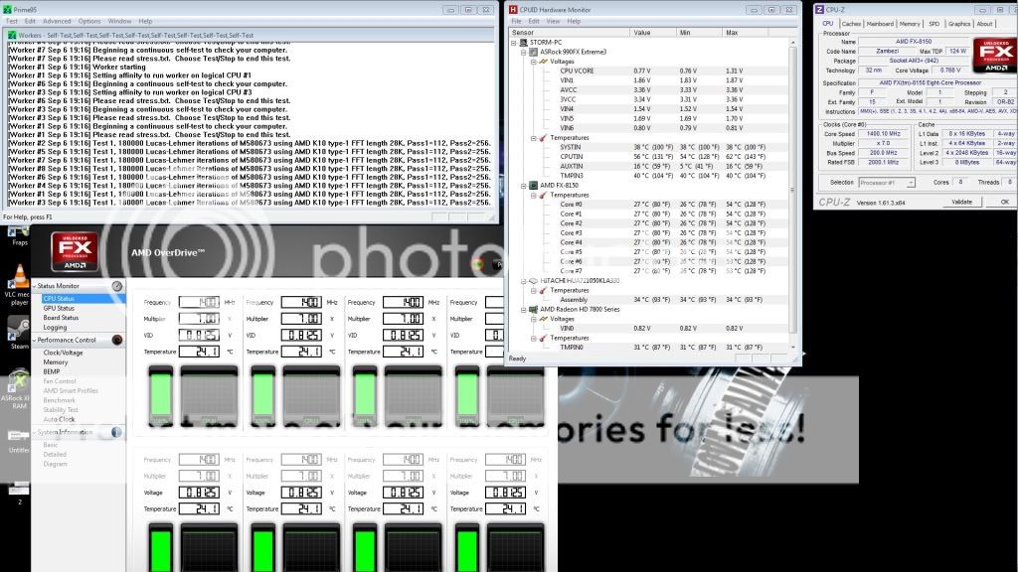Switch to the Caches tab in CPU-Z
Screen dimensions: 1018x572
click(851, 24)
